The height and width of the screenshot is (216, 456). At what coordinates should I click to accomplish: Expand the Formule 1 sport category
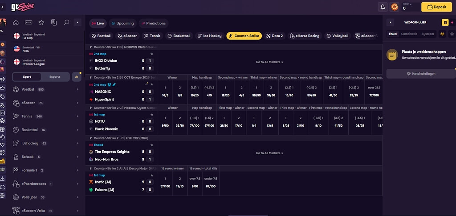tap(46, 170)
